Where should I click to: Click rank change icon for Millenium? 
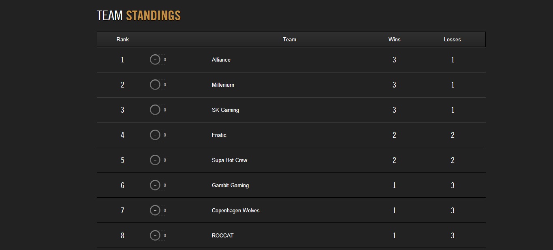pos(155,85)
